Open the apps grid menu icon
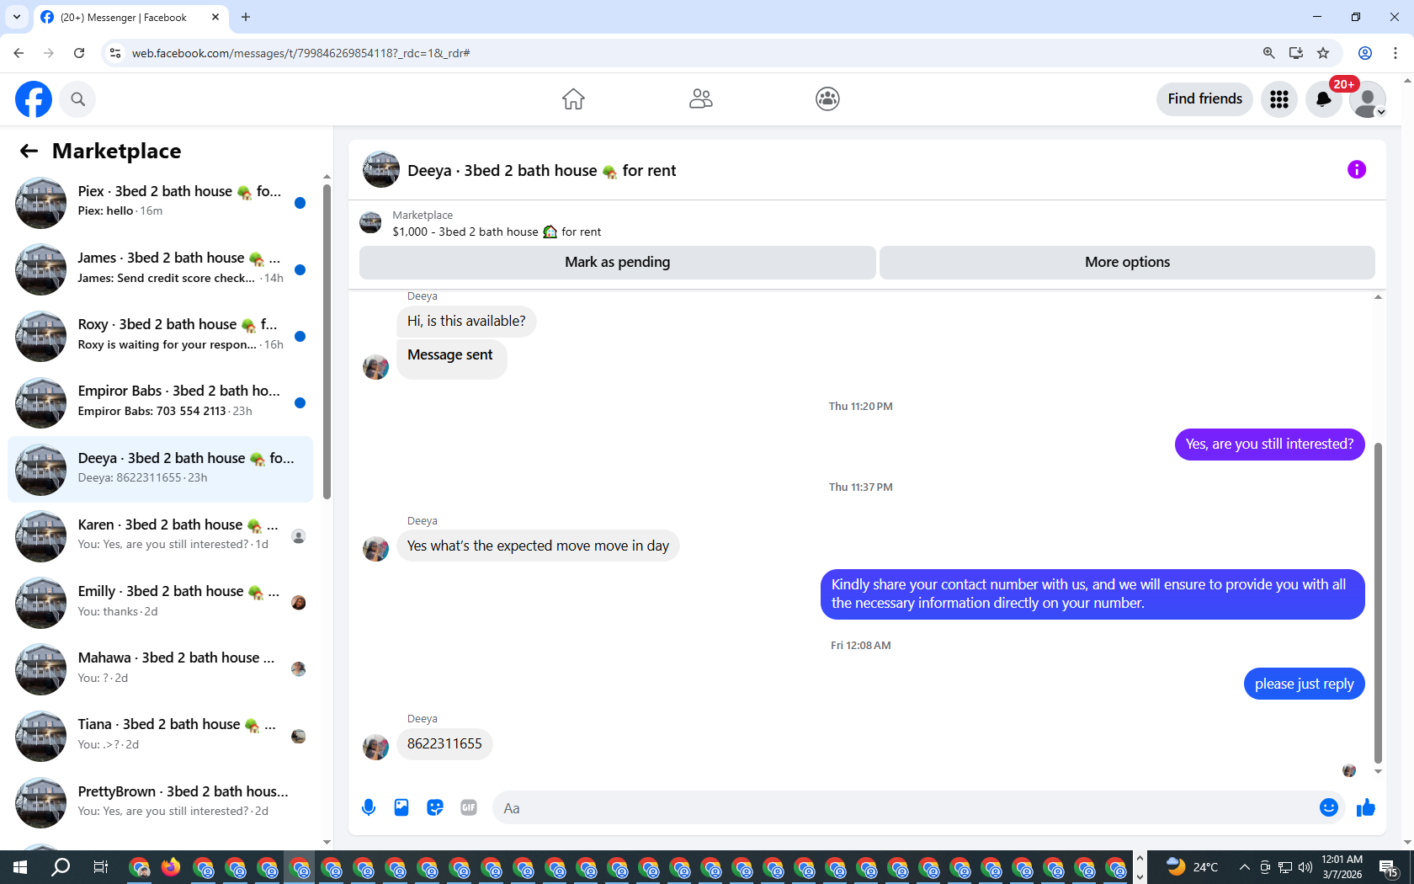The height and width of the screenshot is (884, 1414). (1279, 99)
